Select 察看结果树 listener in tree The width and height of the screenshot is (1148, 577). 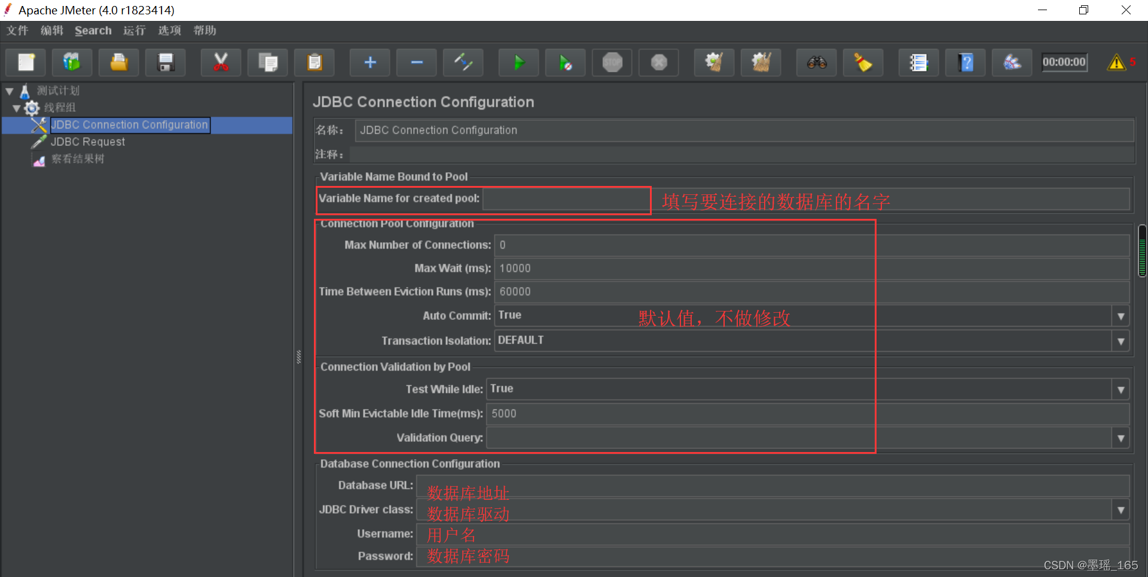(x=78, y=159)
